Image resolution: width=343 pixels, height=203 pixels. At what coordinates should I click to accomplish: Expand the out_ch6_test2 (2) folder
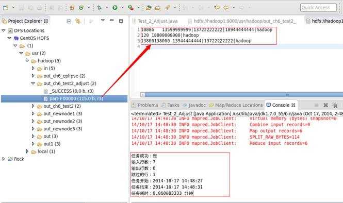pos(33,106)
